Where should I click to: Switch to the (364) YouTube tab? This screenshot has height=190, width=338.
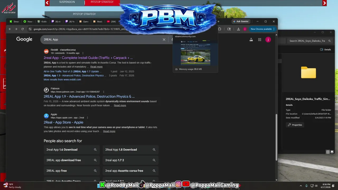(x=112, y=22)
